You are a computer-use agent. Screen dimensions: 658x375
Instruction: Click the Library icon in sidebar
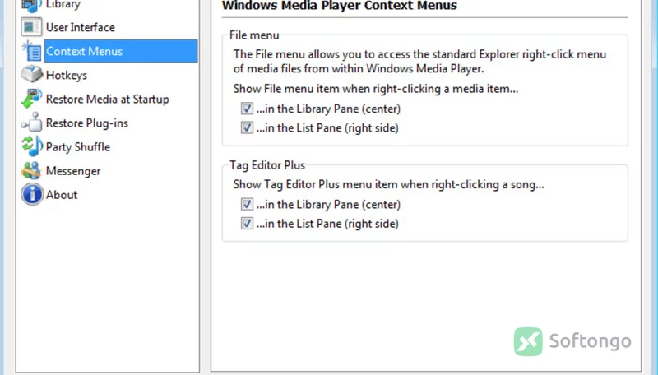click(31, 5)
